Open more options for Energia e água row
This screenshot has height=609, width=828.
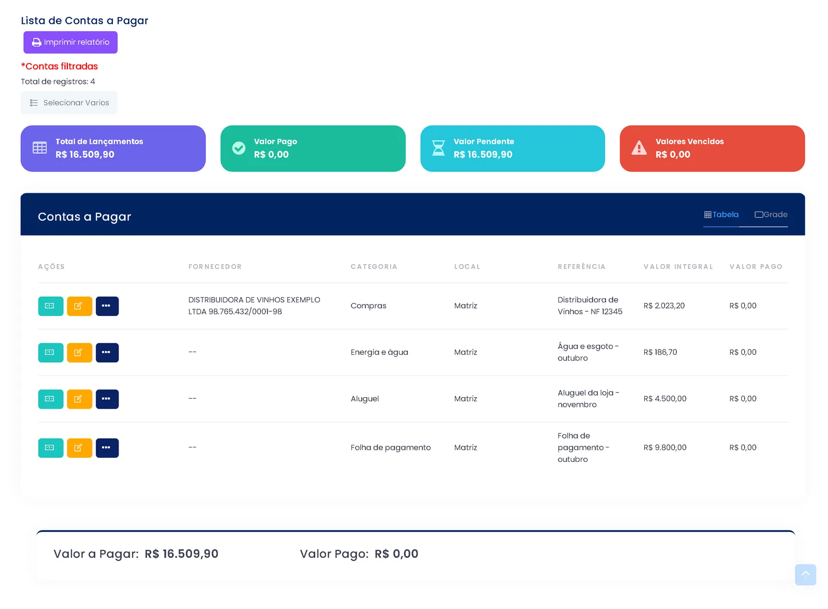[107, 353]
